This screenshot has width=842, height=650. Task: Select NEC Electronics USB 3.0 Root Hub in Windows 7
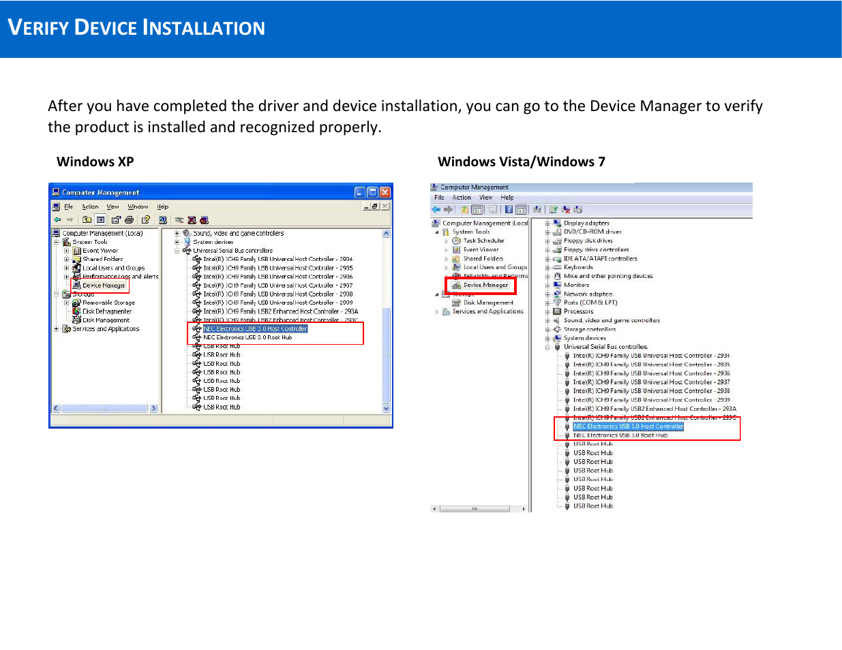[x=620, y=435]
